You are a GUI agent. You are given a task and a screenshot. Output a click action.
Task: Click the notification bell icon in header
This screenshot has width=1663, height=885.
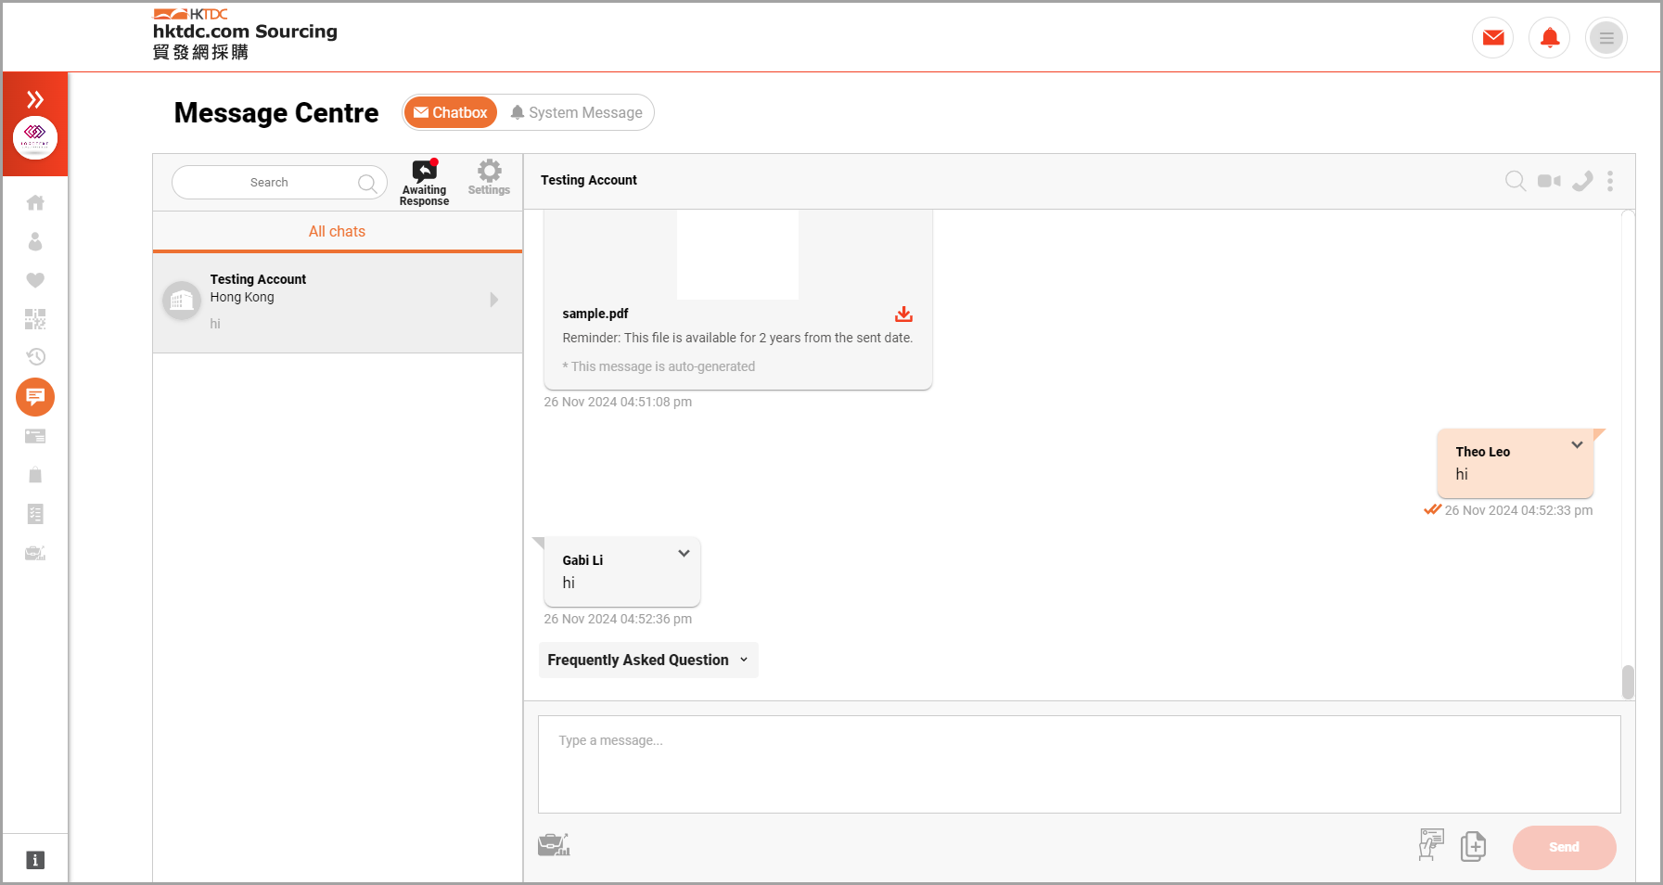click(x=1549, y=38)
